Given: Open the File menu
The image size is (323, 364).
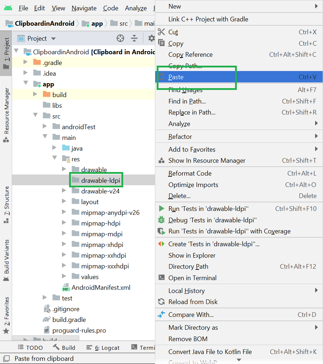Looking at the screenshot, I should point(24,8).
